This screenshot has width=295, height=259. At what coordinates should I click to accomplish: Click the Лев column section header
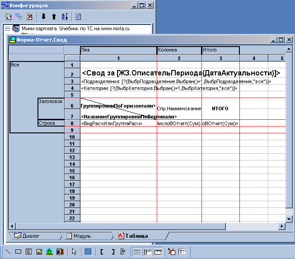coord(118,50)
